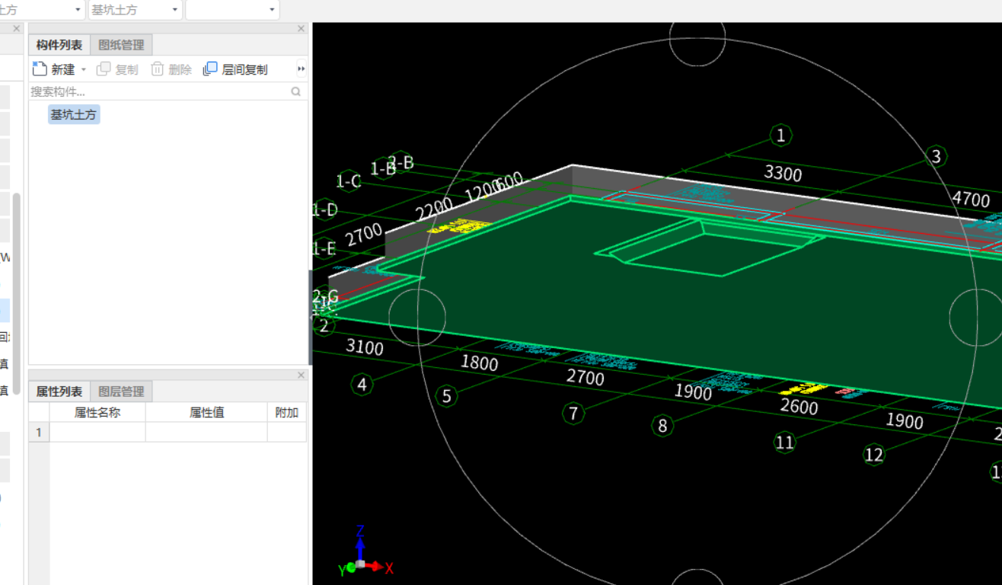The height and width of the screenshot is (585, 1002).
Task: Click the 附加 column header
Action: (x=287, y=412)
